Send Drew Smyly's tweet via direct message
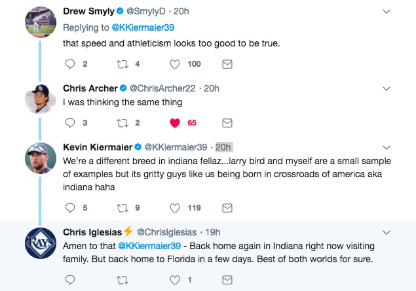This screenshot has height=291, width=416. click(x=227, y=64)
